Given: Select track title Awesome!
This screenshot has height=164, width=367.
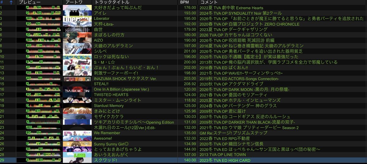Looking at the screenshot, I should (103, 138).
